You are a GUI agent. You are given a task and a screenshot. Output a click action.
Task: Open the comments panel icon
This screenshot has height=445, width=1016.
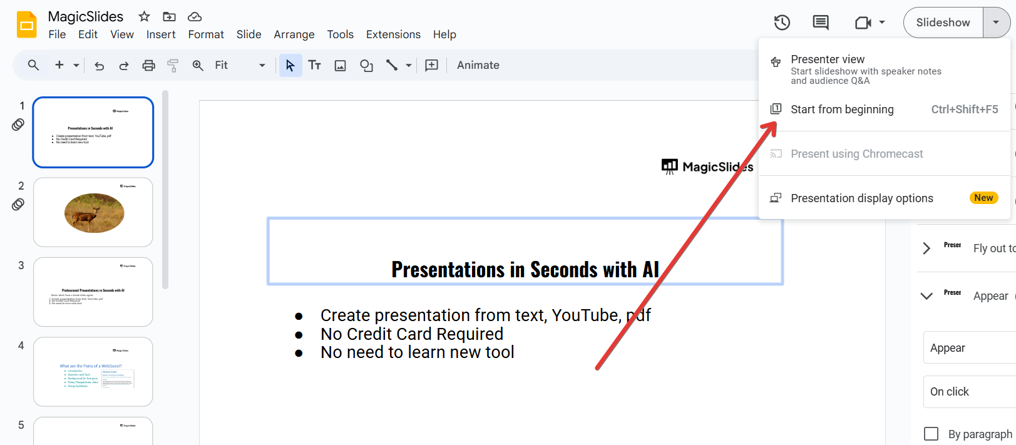(x=820, y=23)
